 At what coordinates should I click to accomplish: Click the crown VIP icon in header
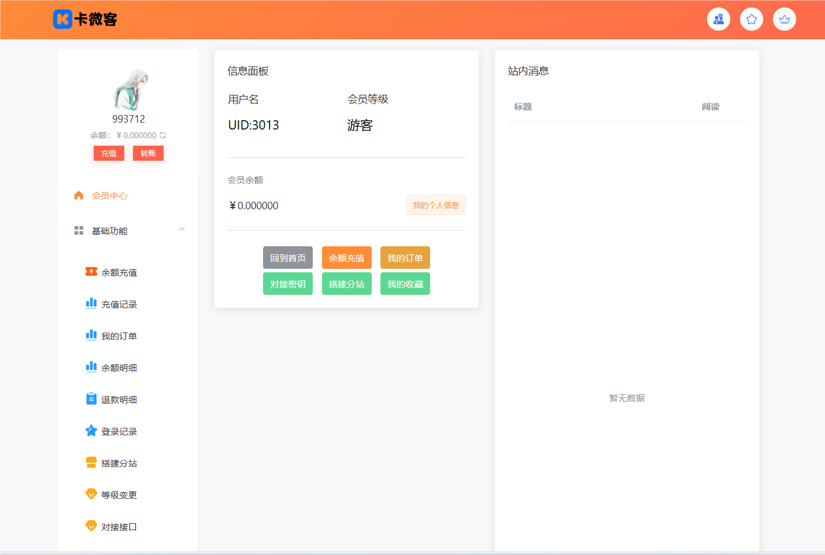(785, 19)
